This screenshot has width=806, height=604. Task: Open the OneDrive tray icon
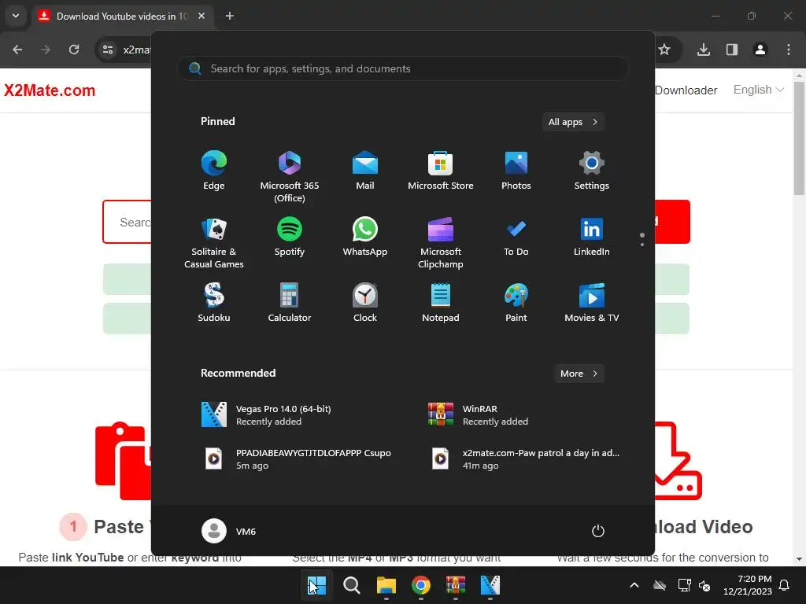point(660,585)
